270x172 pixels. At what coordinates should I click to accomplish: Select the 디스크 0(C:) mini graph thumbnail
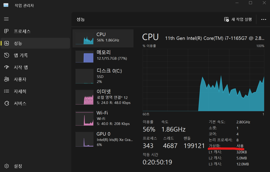pos(84,76)
